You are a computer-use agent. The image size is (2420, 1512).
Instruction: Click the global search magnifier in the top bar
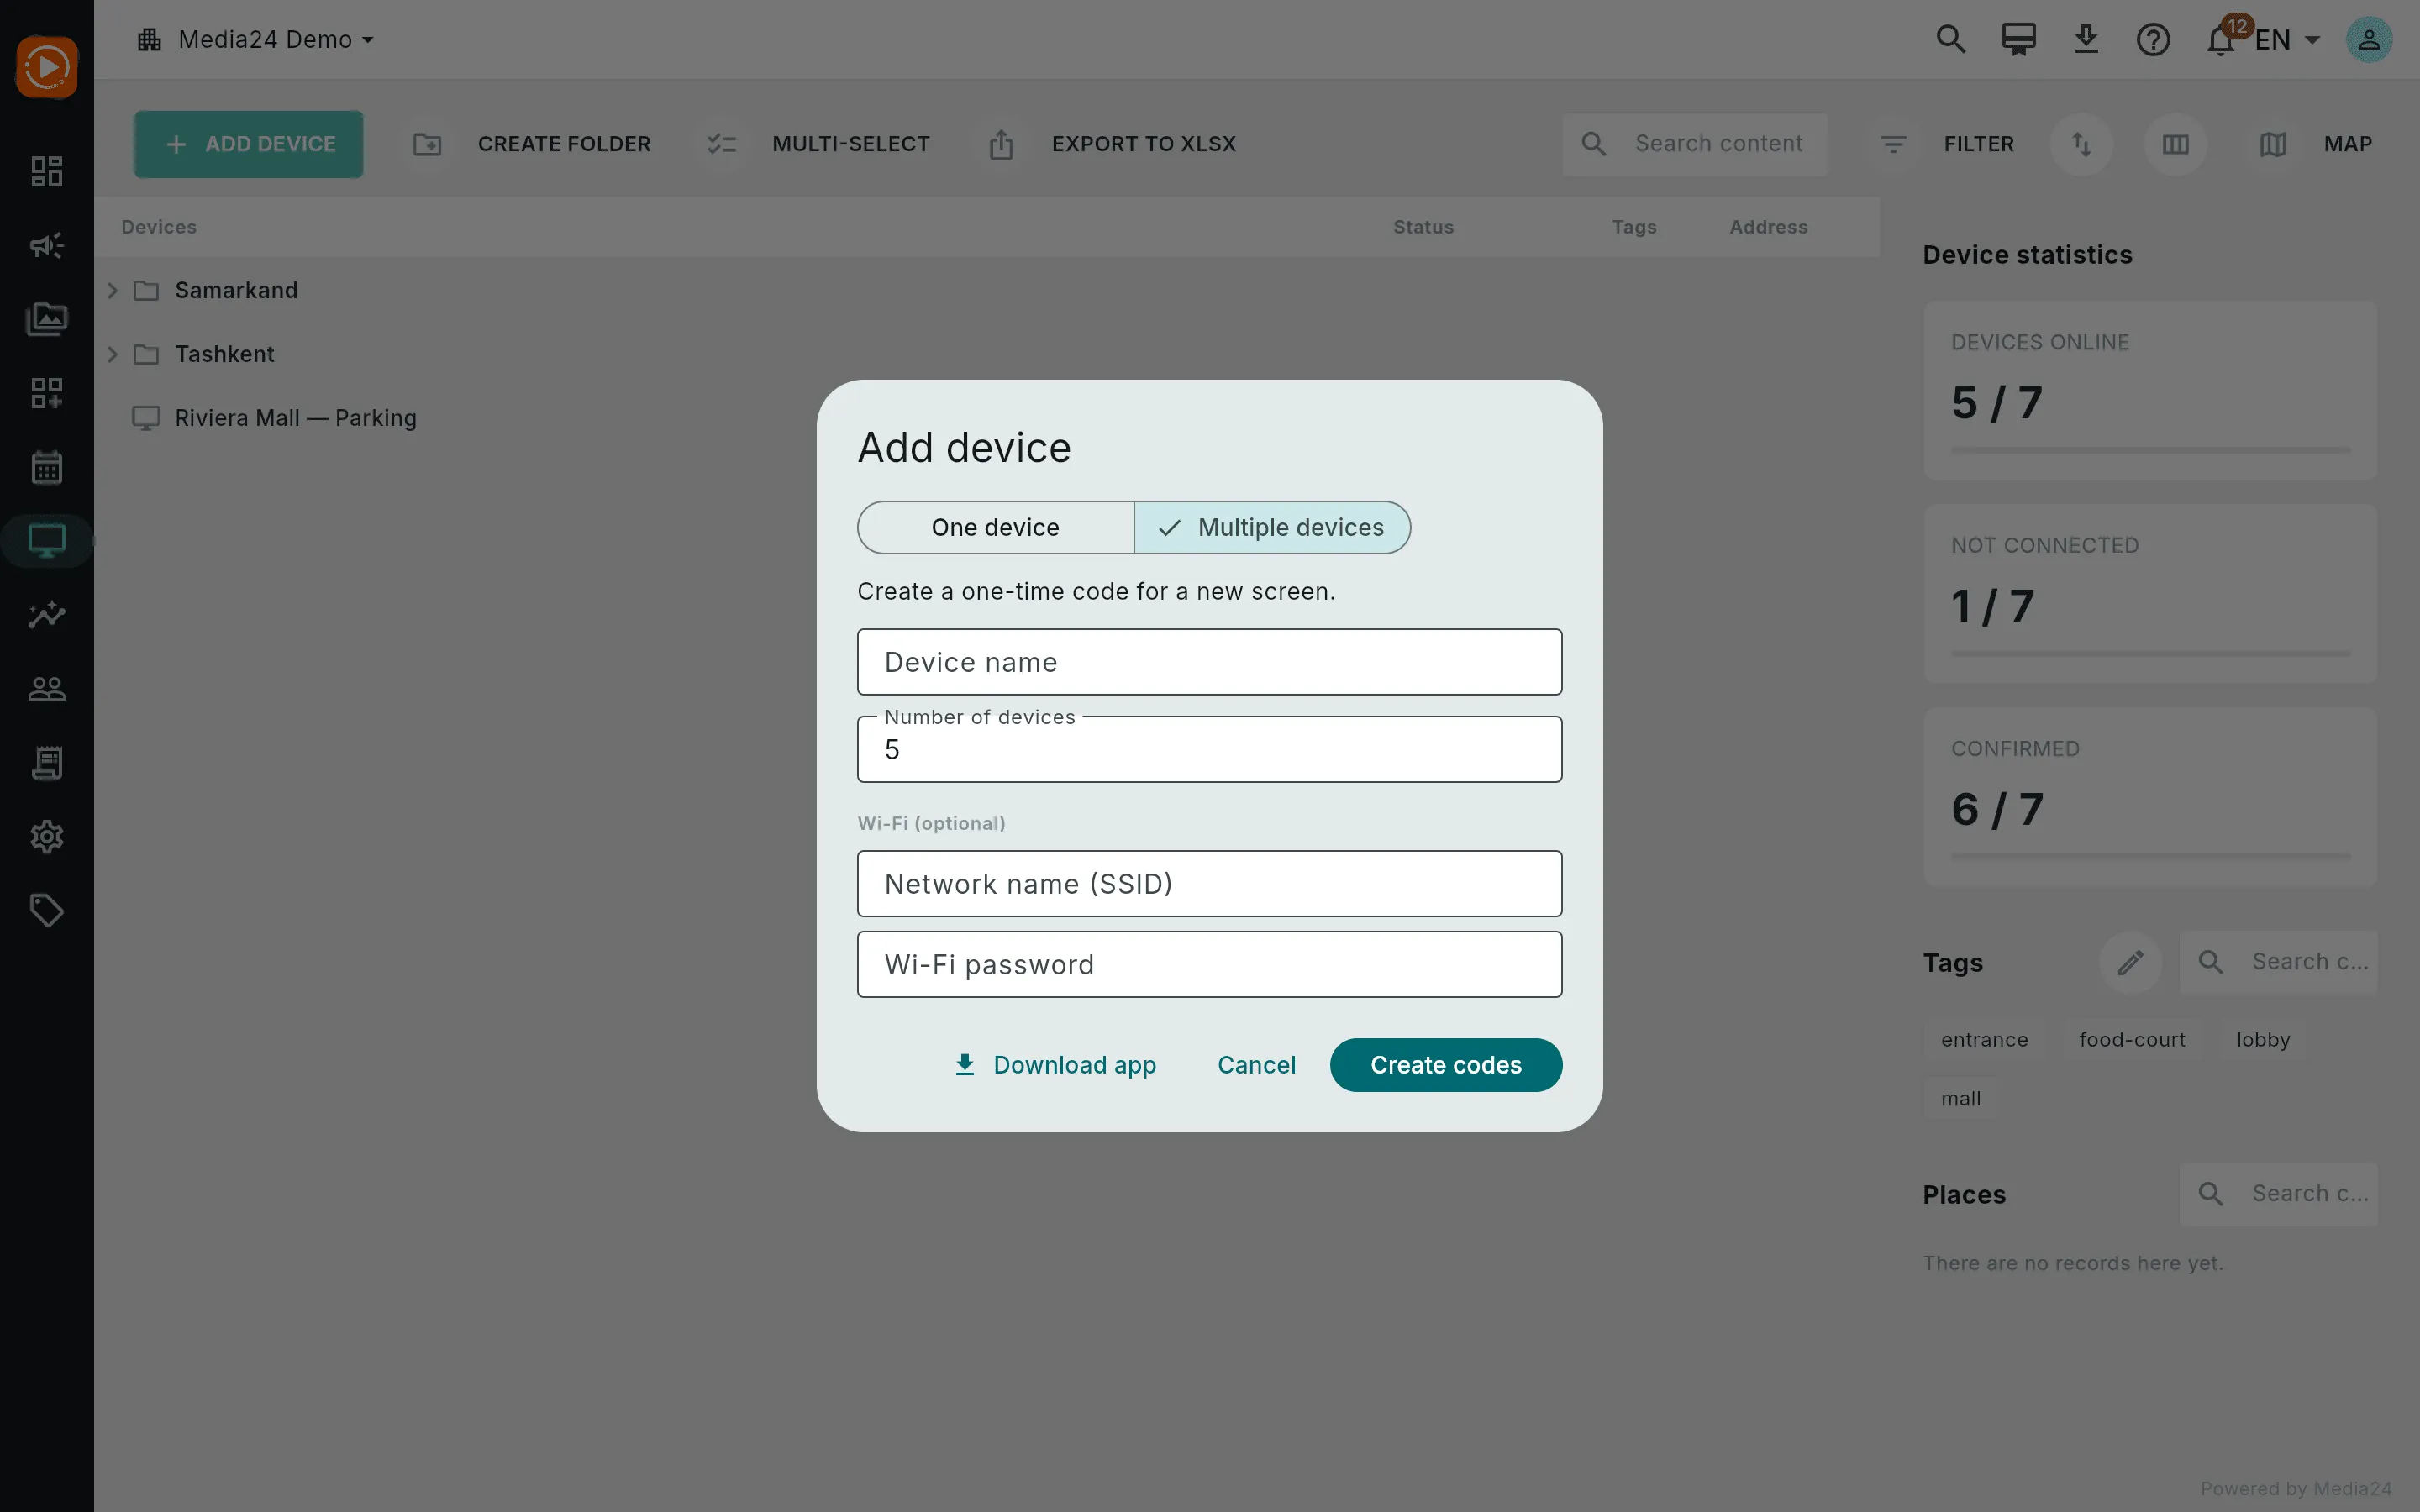click(1951, 40)
